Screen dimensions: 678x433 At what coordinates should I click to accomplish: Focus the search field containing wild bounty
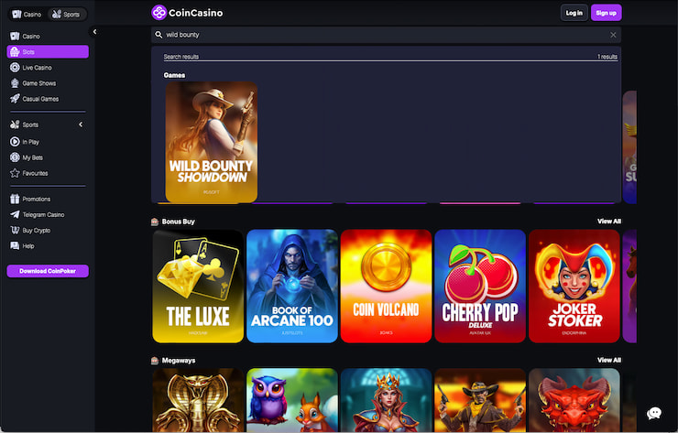386,35
